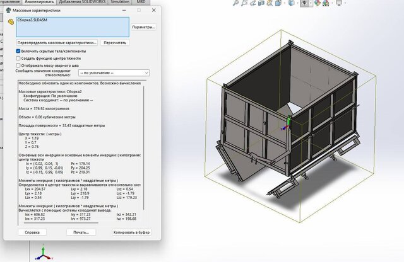Toggle the Hide/Show Items eye icon
Image resolution: width=404 pixels, height=262 pixels.
coord(304,3)
